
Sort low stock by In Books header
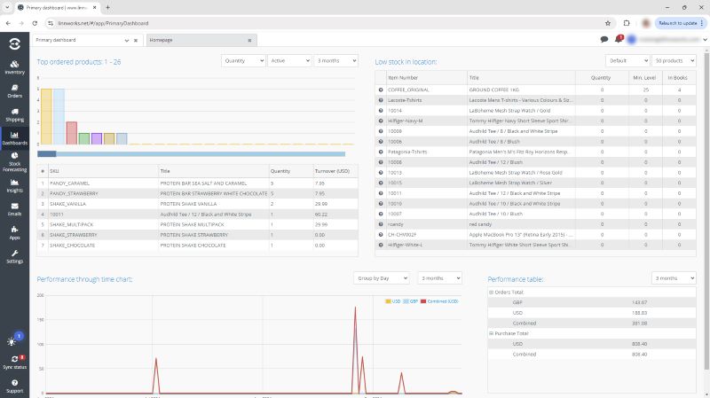679,78
